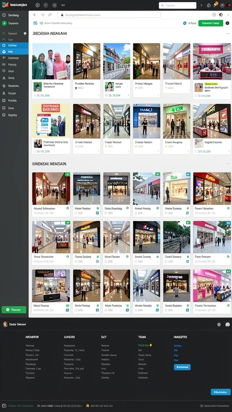This screenshot has width=232, height=412.
Task: Open the three-dot menu of the first section
Action: (228, 34)
